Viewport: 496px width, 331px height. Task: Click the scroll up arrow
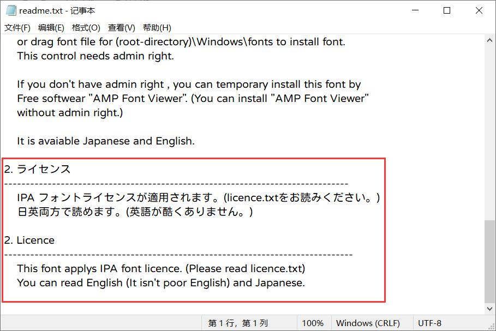(x=489, y=40)
